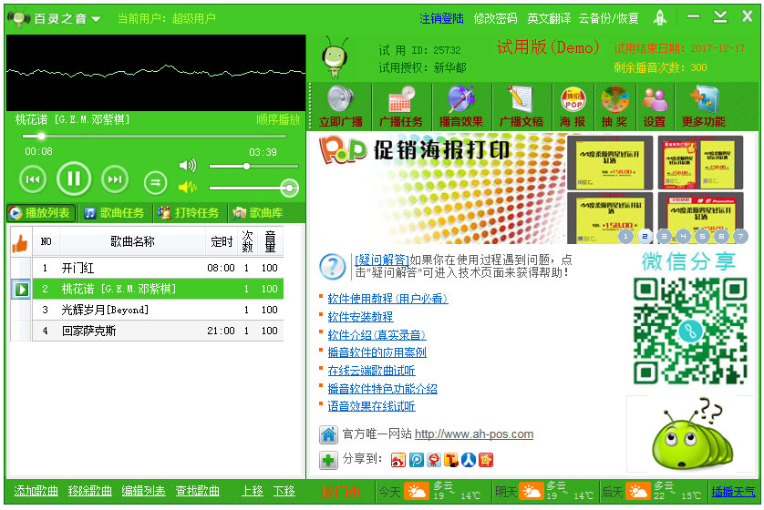Toggle the 顺序播放 play order mode

[x=278, y=119]
